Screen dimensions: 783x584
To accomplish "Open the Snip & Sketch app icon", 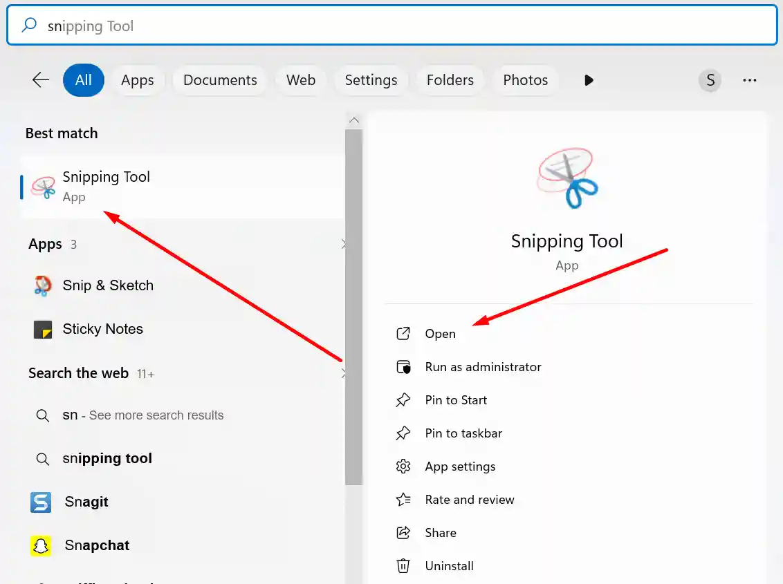I will coord(43,285).
